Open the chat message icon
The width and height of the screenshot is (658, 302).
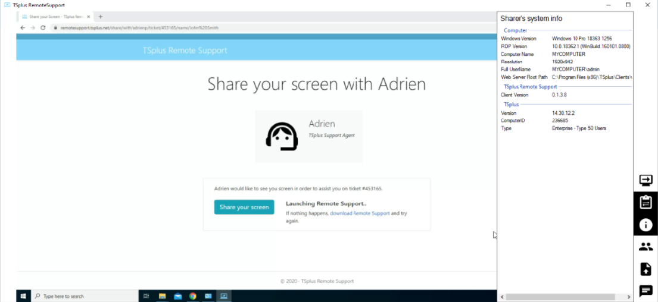[645, 291]
